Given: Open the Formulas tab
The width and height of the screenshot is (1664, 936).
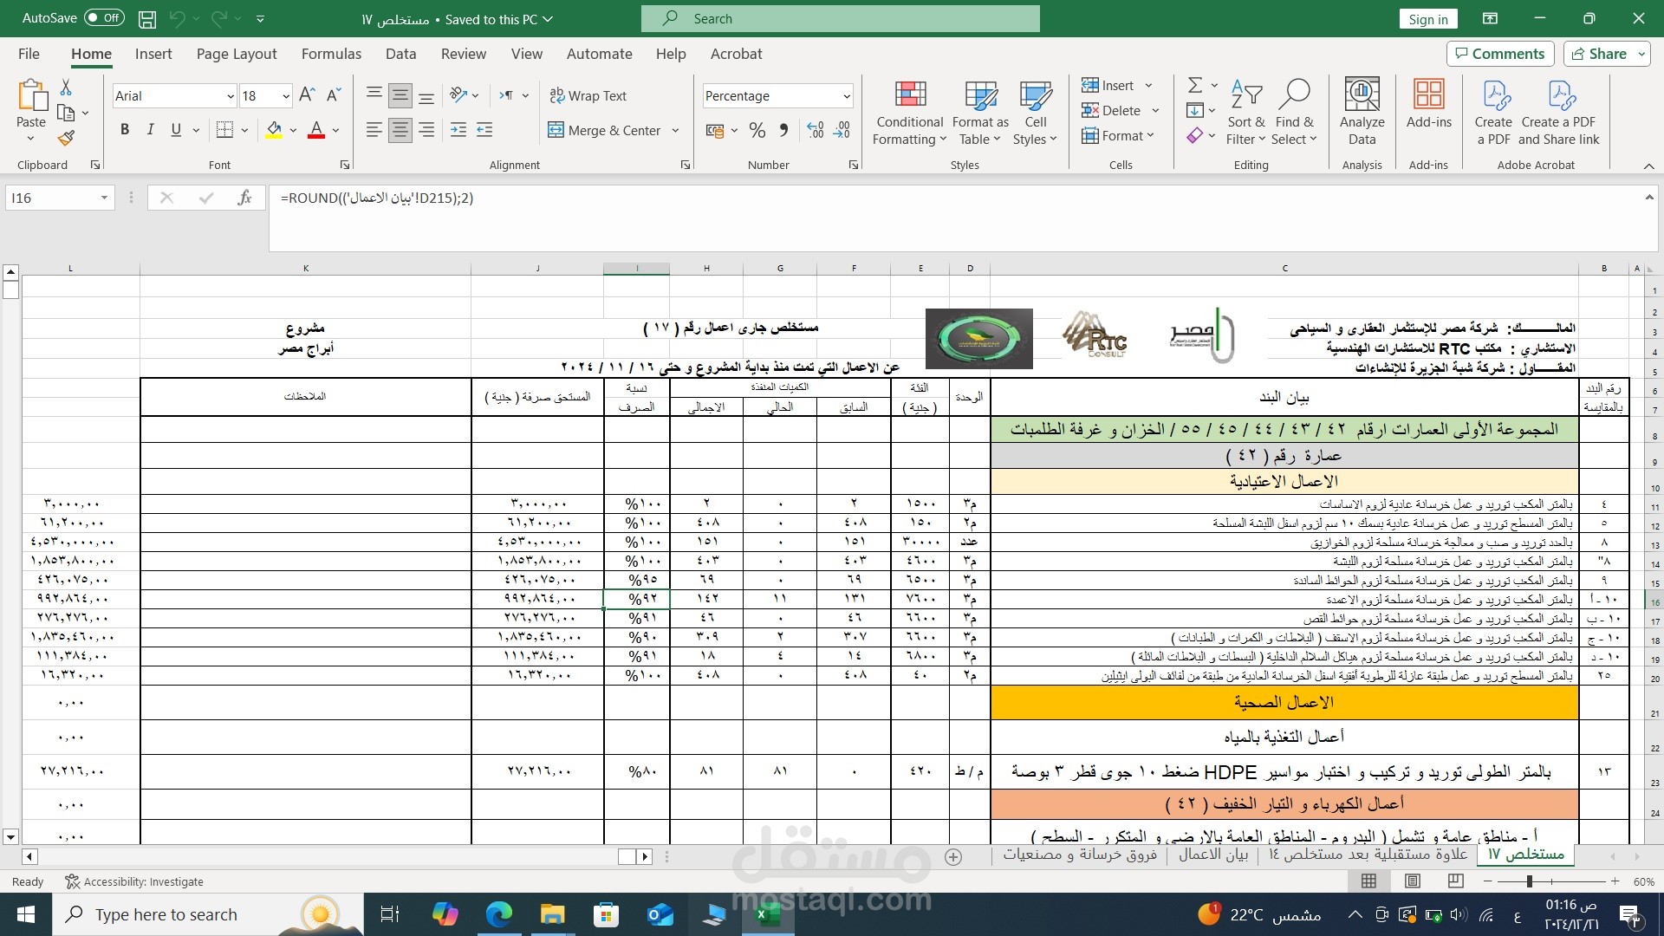Looking at the screenshot, I should coord(331,54).
